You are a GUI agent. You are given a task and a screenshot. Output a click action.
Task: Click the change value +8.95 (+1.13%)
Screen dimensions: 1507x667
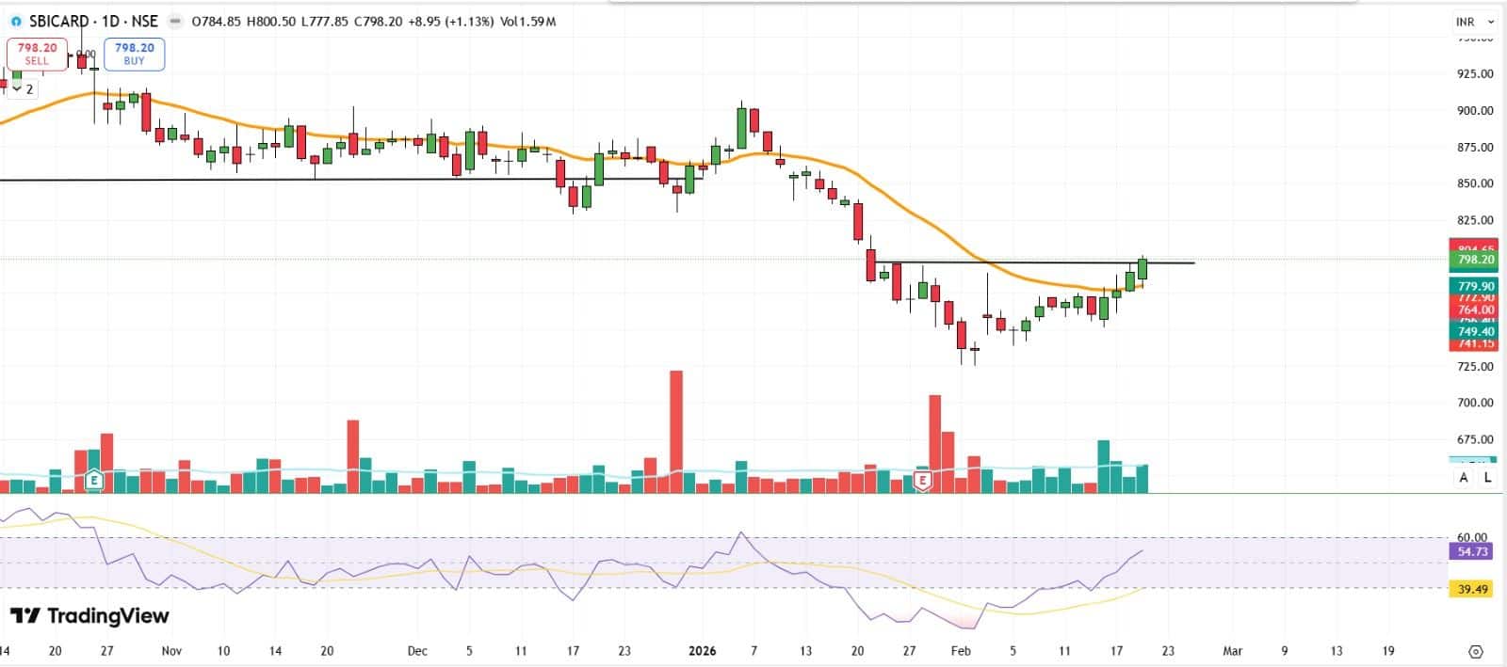pos(451,22)
